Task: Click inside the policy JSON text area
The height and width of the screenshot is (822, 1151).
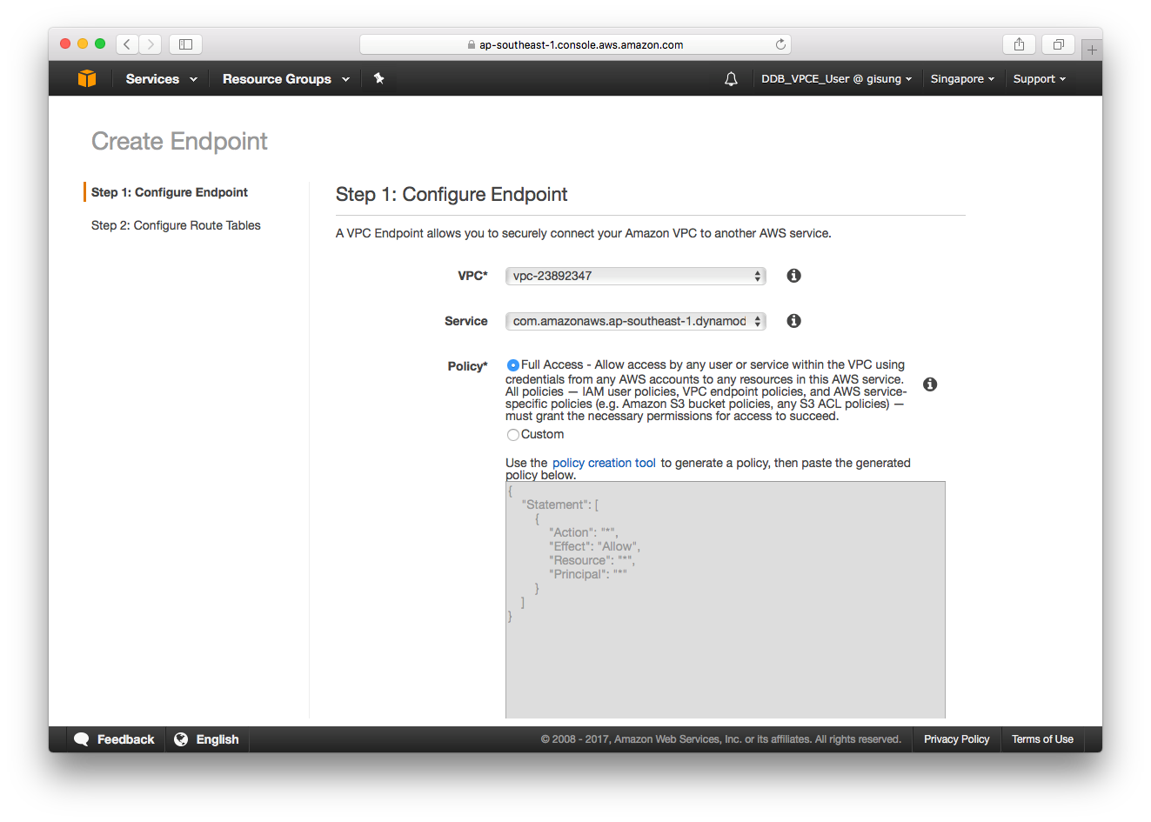Action: (725, 598)
